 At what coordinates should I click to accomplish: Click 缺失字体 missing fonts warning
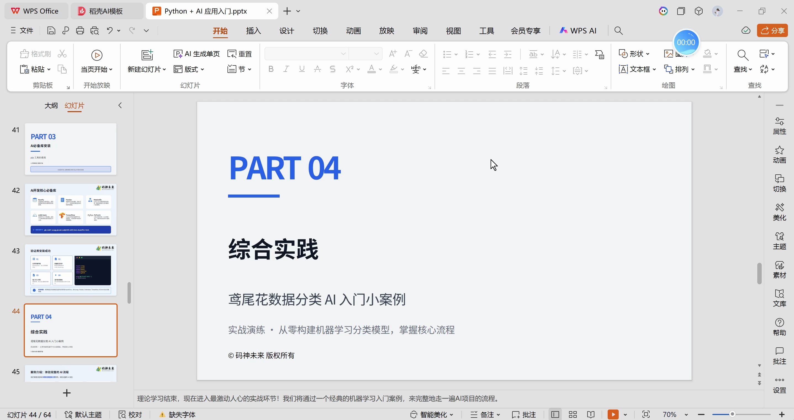178,414
